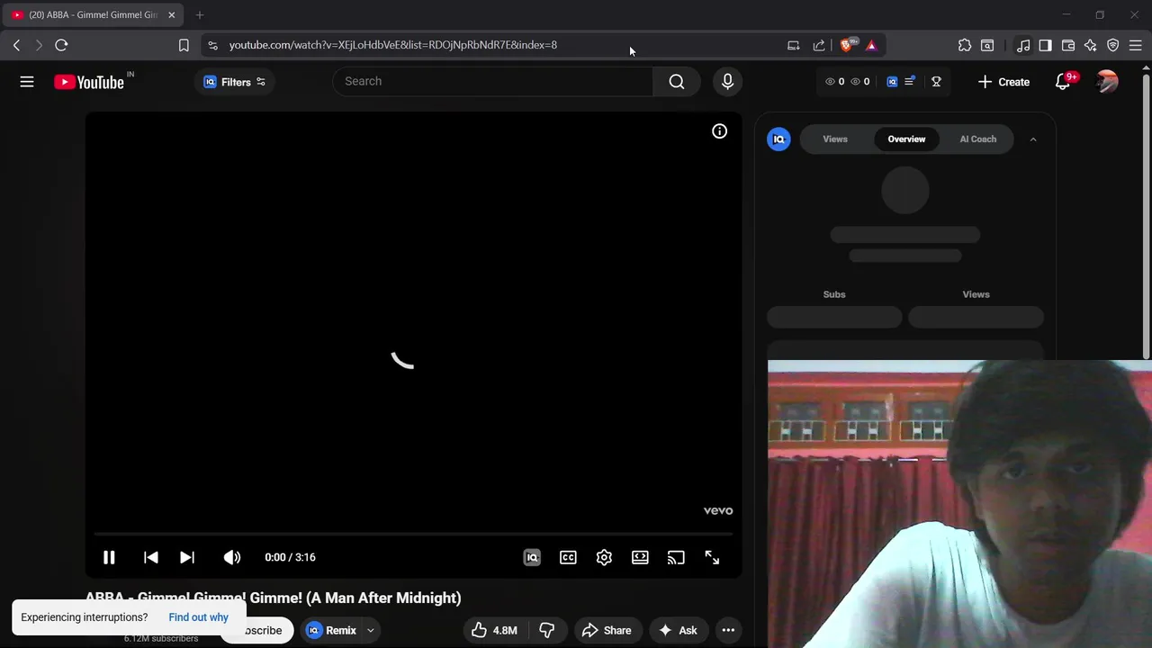Click the vidIQ icon in player controls
The height and width of the screenshot is (648, 1152).
pyautogui.click(x=532, y=557)
